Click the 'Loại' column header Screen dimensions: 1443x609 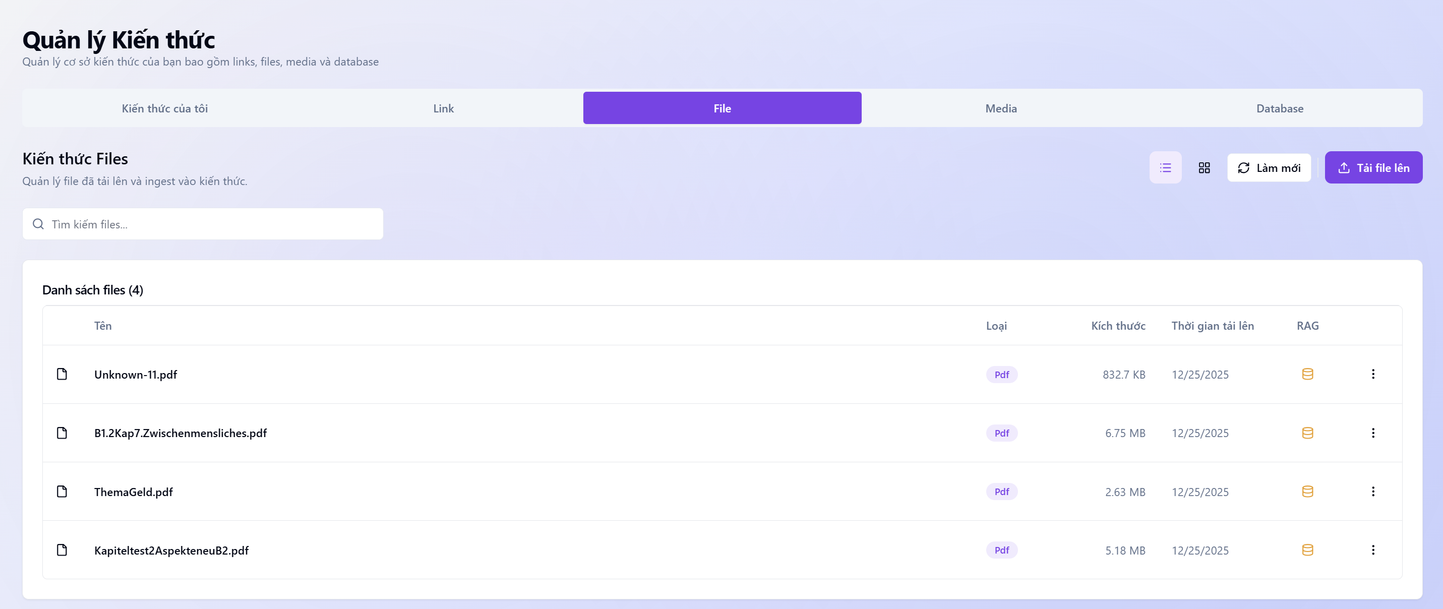click(996, 326)
